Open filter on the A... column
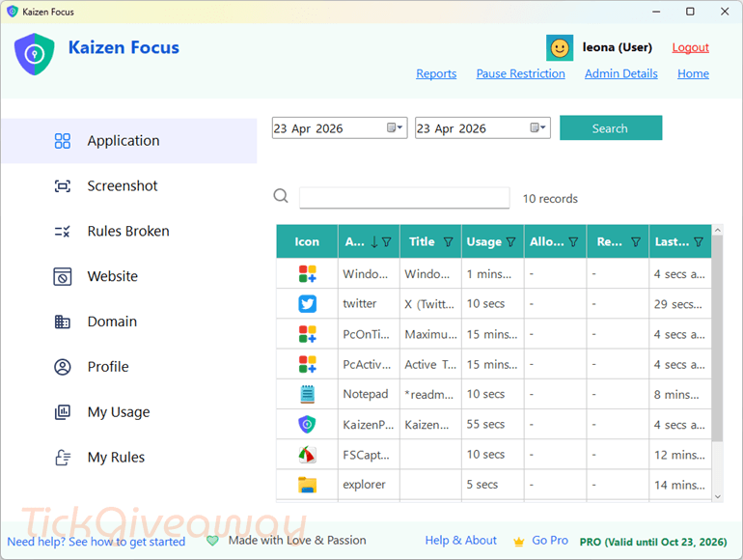Viewport: 743px width, 560px height. [x=387, y=242]
